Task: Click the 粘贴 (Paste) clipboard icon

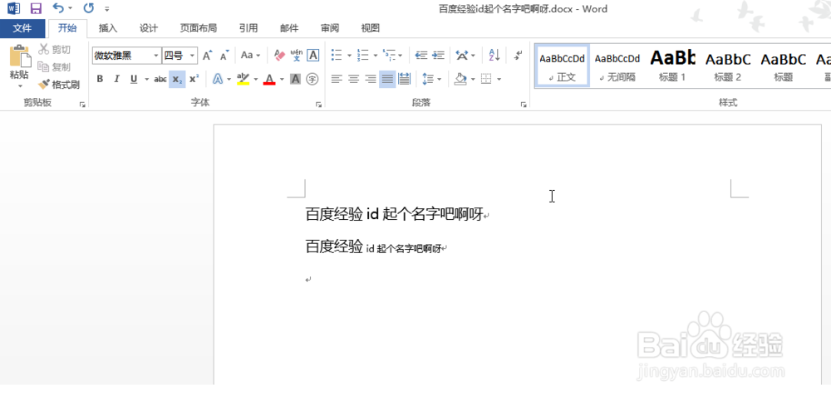Action: 20,56
